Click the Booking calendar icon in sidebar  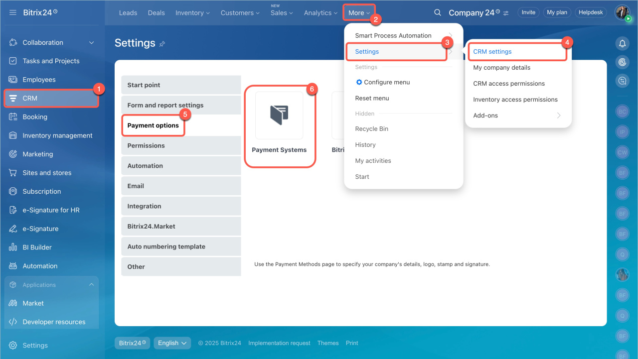click(x=13, y=117)
